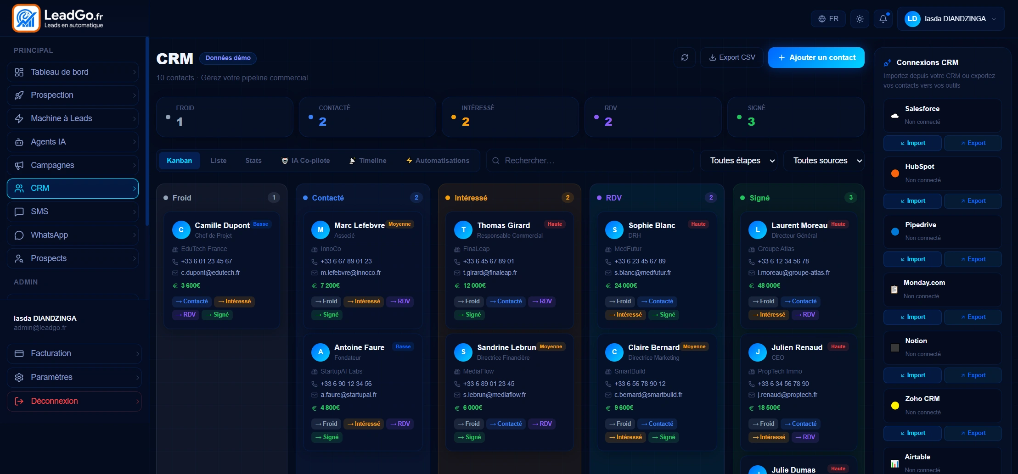This screenshot has height=474, width=1018.
Task: Open the FR language selector
Action: (x=828, y=19)
